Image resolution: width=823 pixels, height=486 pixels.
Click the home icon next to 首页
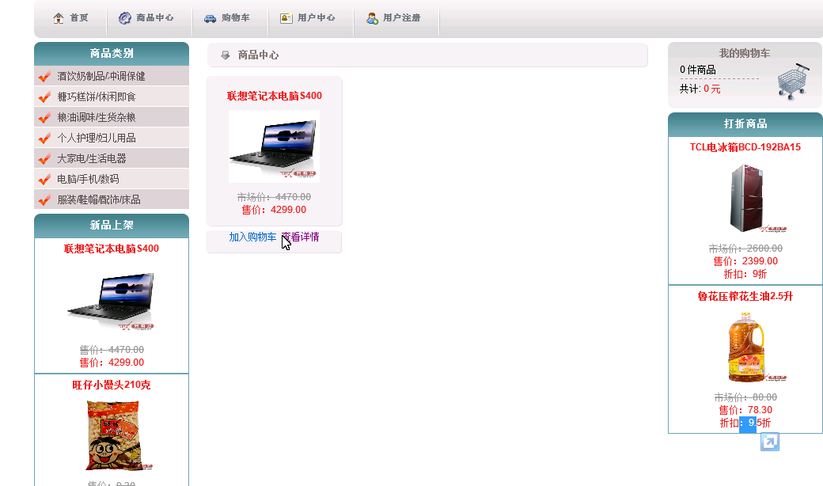tap(59, 18)
